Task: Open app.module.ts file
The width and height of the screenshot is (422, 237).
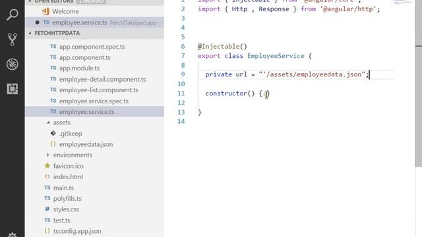Action: coord(79,68)
